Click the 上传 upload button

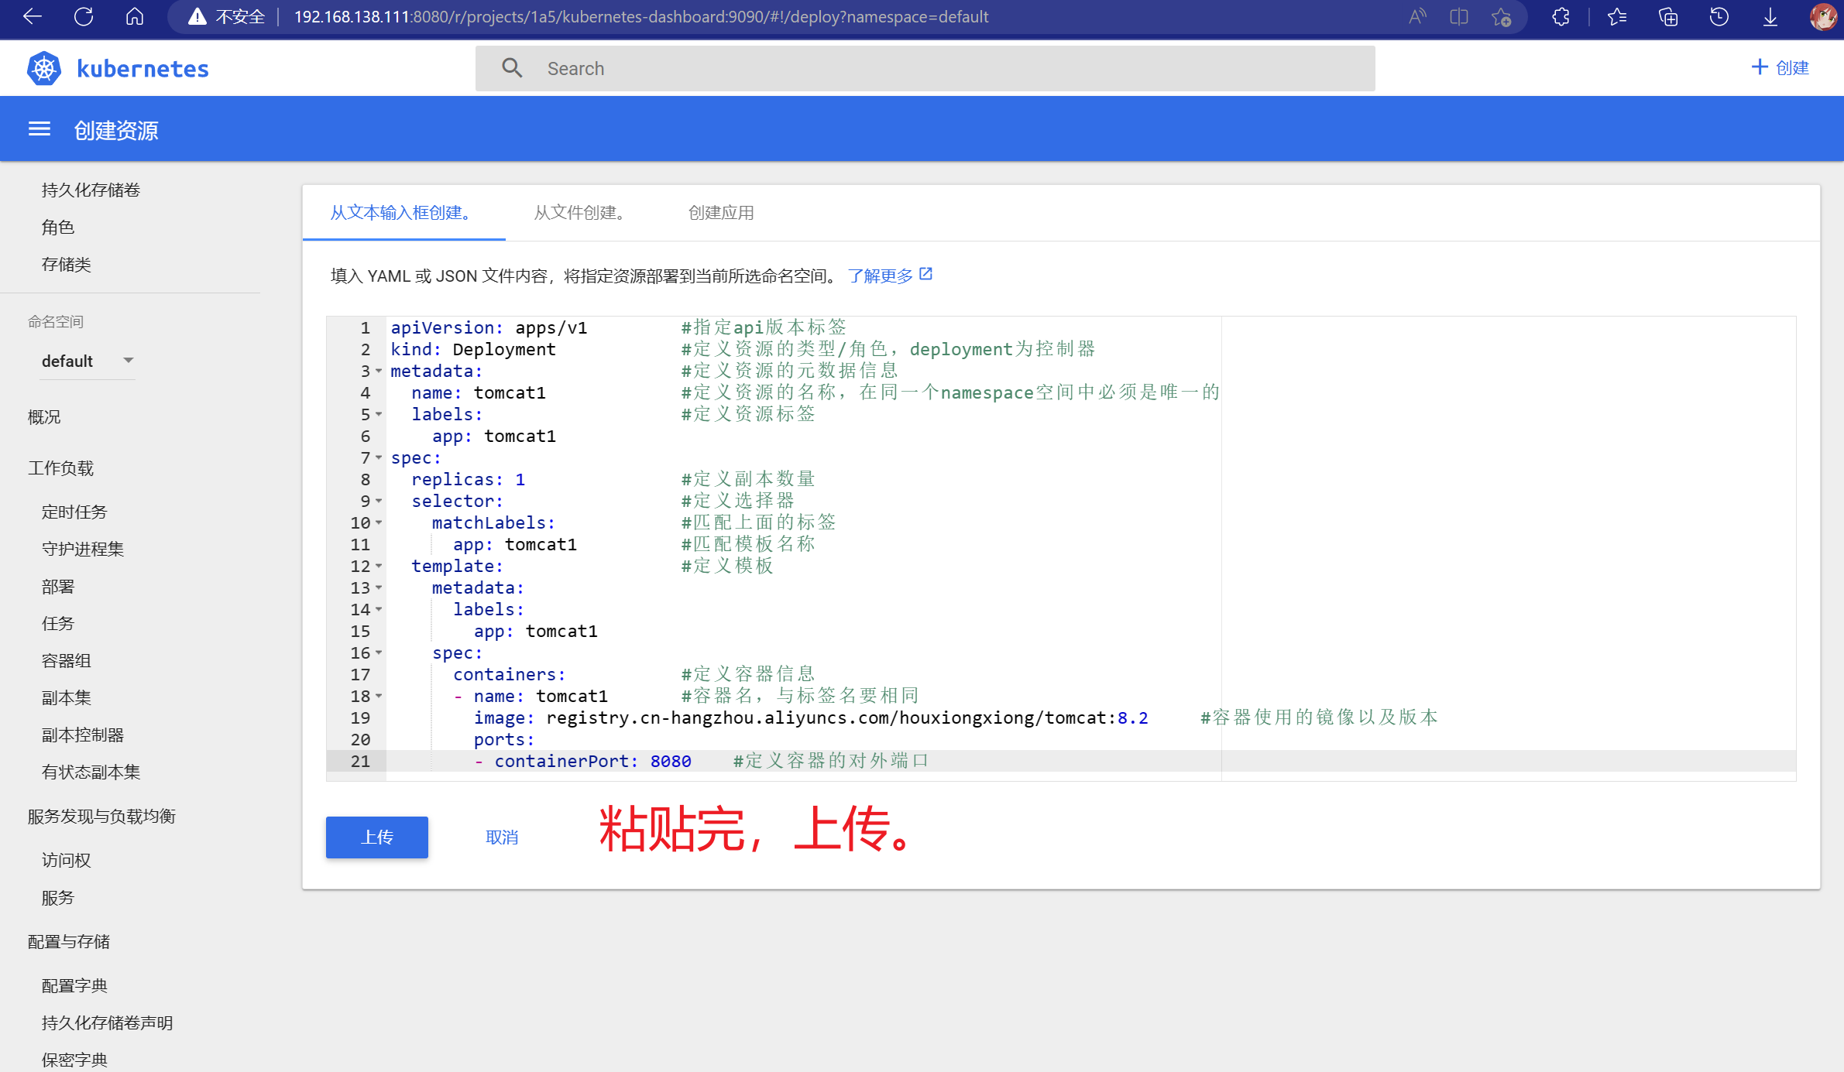[x=377, y=837]
